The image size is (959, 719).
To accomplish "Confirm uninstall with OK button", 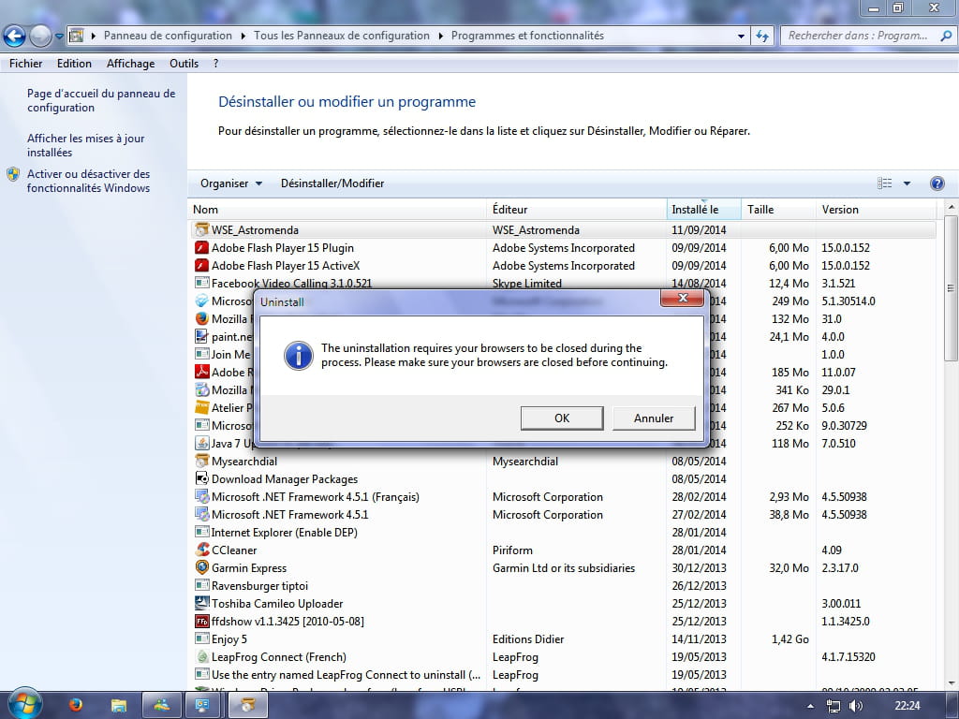I will pos(562,418).
